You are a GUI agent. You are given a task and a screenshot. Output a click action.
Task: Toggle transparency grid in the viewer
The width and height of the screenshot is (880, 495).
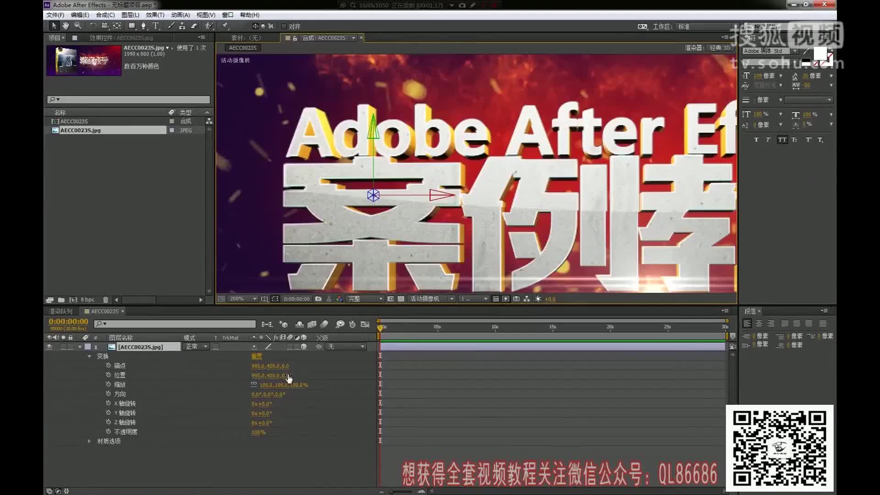401,299
